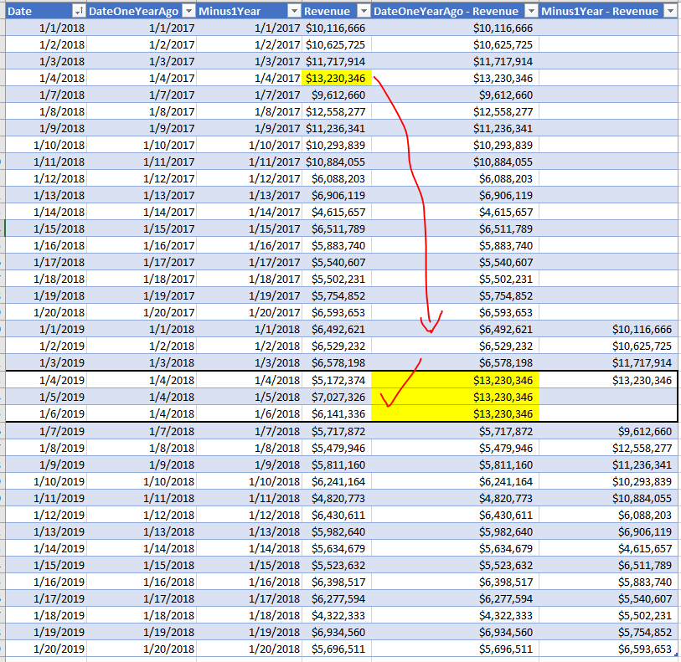The image size is (681, 662).
Task: Select $4,820,773 in the Revenue column
Action: pos(337,498)
